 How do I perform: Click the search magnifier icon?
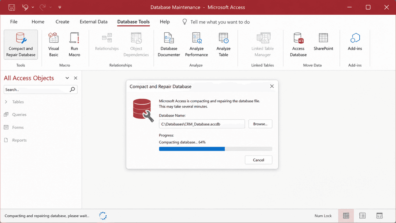click(72, 89)
